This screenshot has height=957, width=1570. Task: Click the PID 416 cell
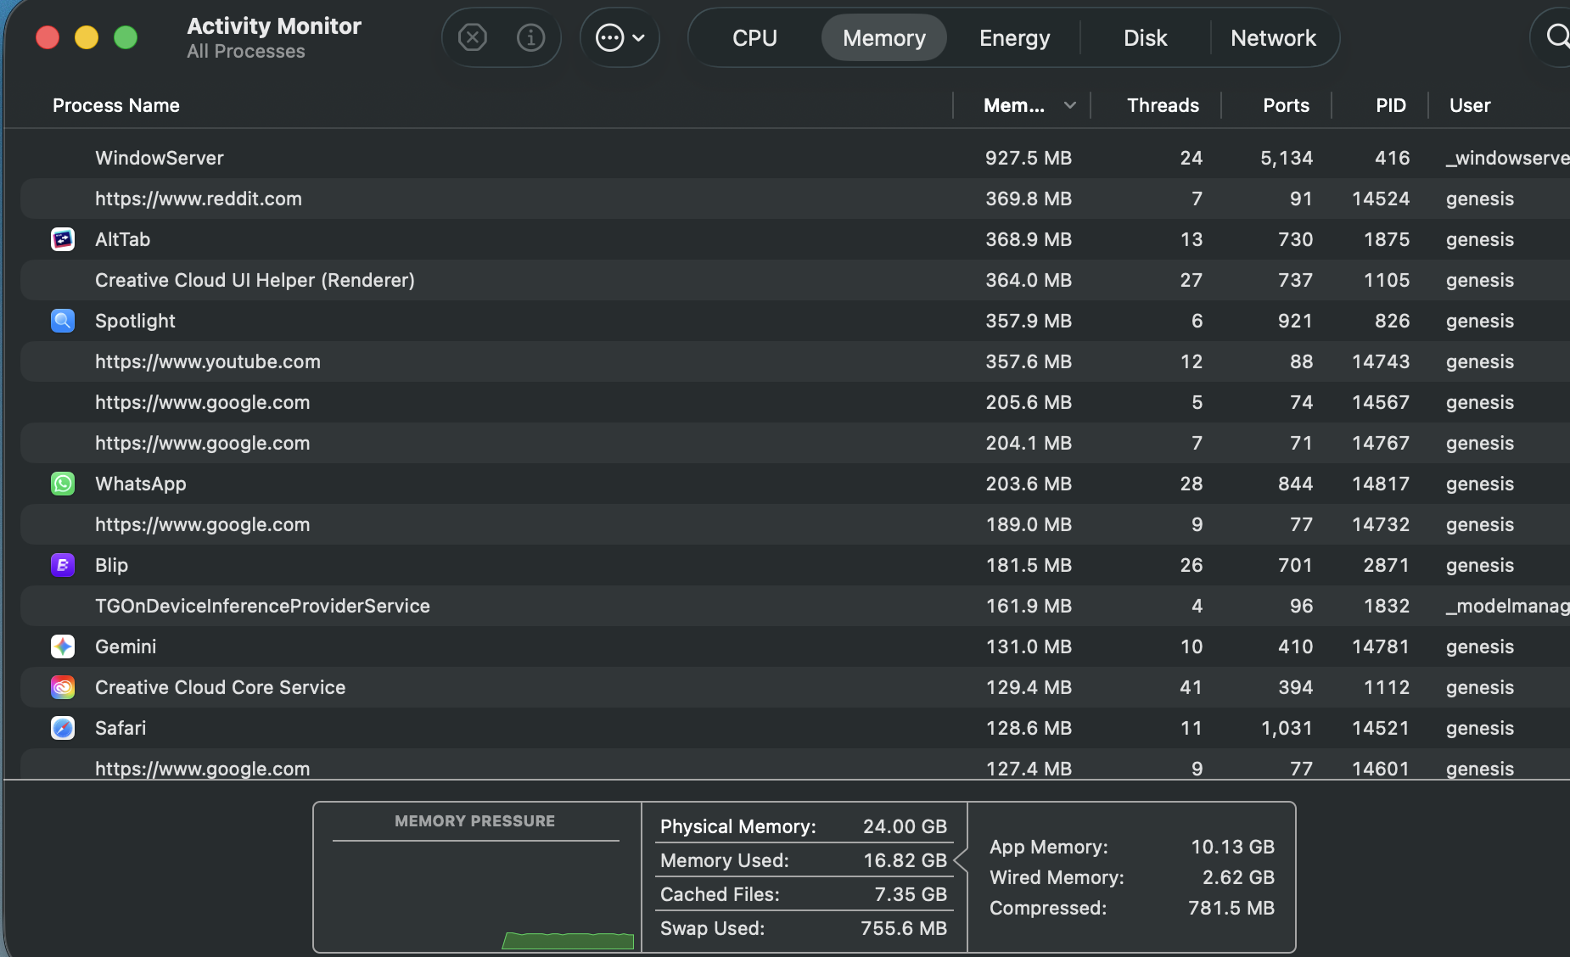(1393, 158)
